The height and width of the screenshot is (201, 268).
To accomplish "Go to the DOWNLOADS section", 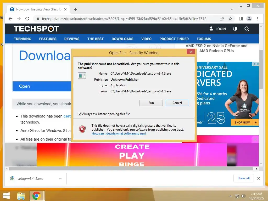I will click(x=122, y=39).
